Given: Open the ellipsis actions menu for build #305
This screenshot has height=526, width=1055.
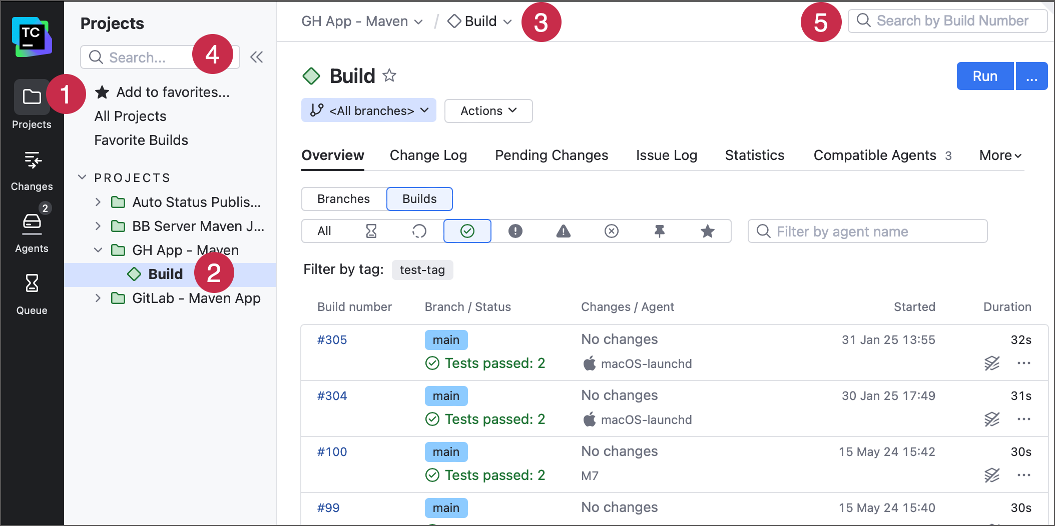Looking at the screenshot, I should tap(1024, 363).
